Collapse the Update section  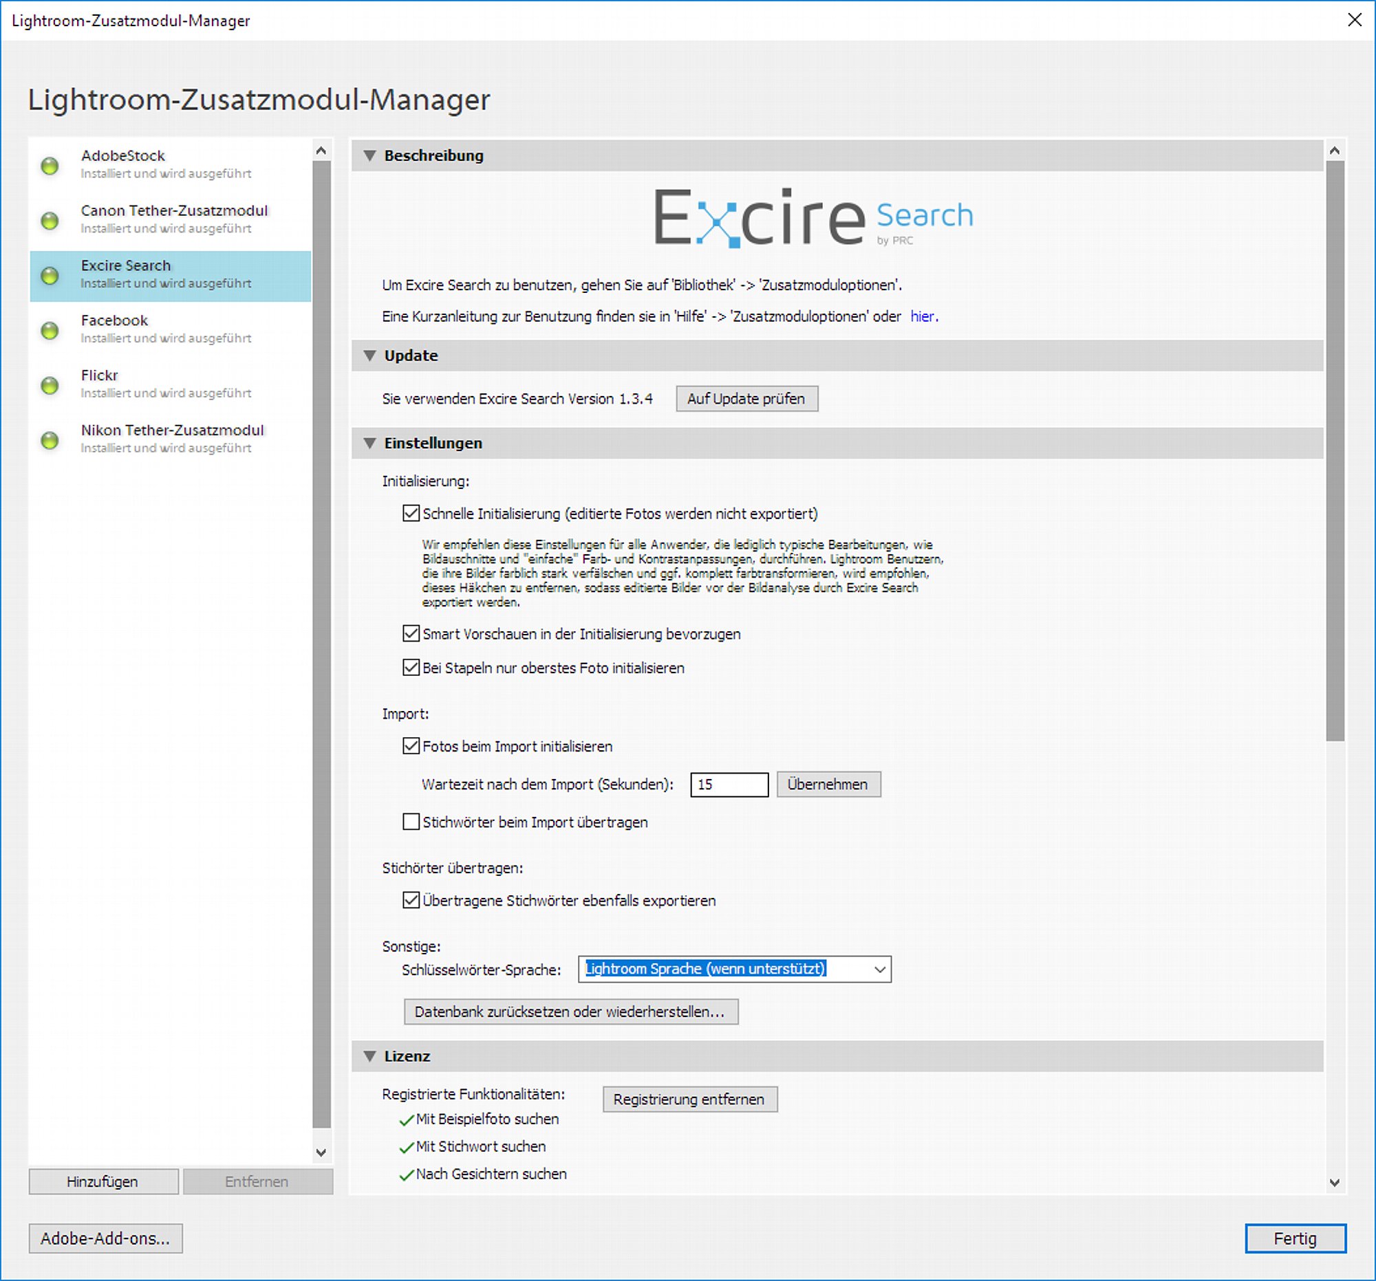point(370,355)
